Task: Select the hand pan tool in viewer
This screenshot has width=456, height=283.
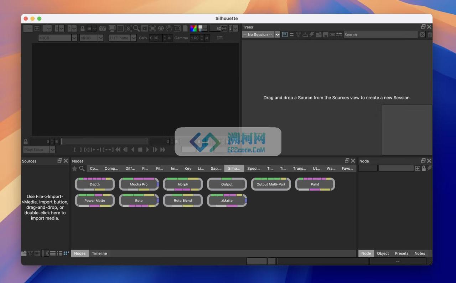Action: pyautogui.click(x=169, y=29)
